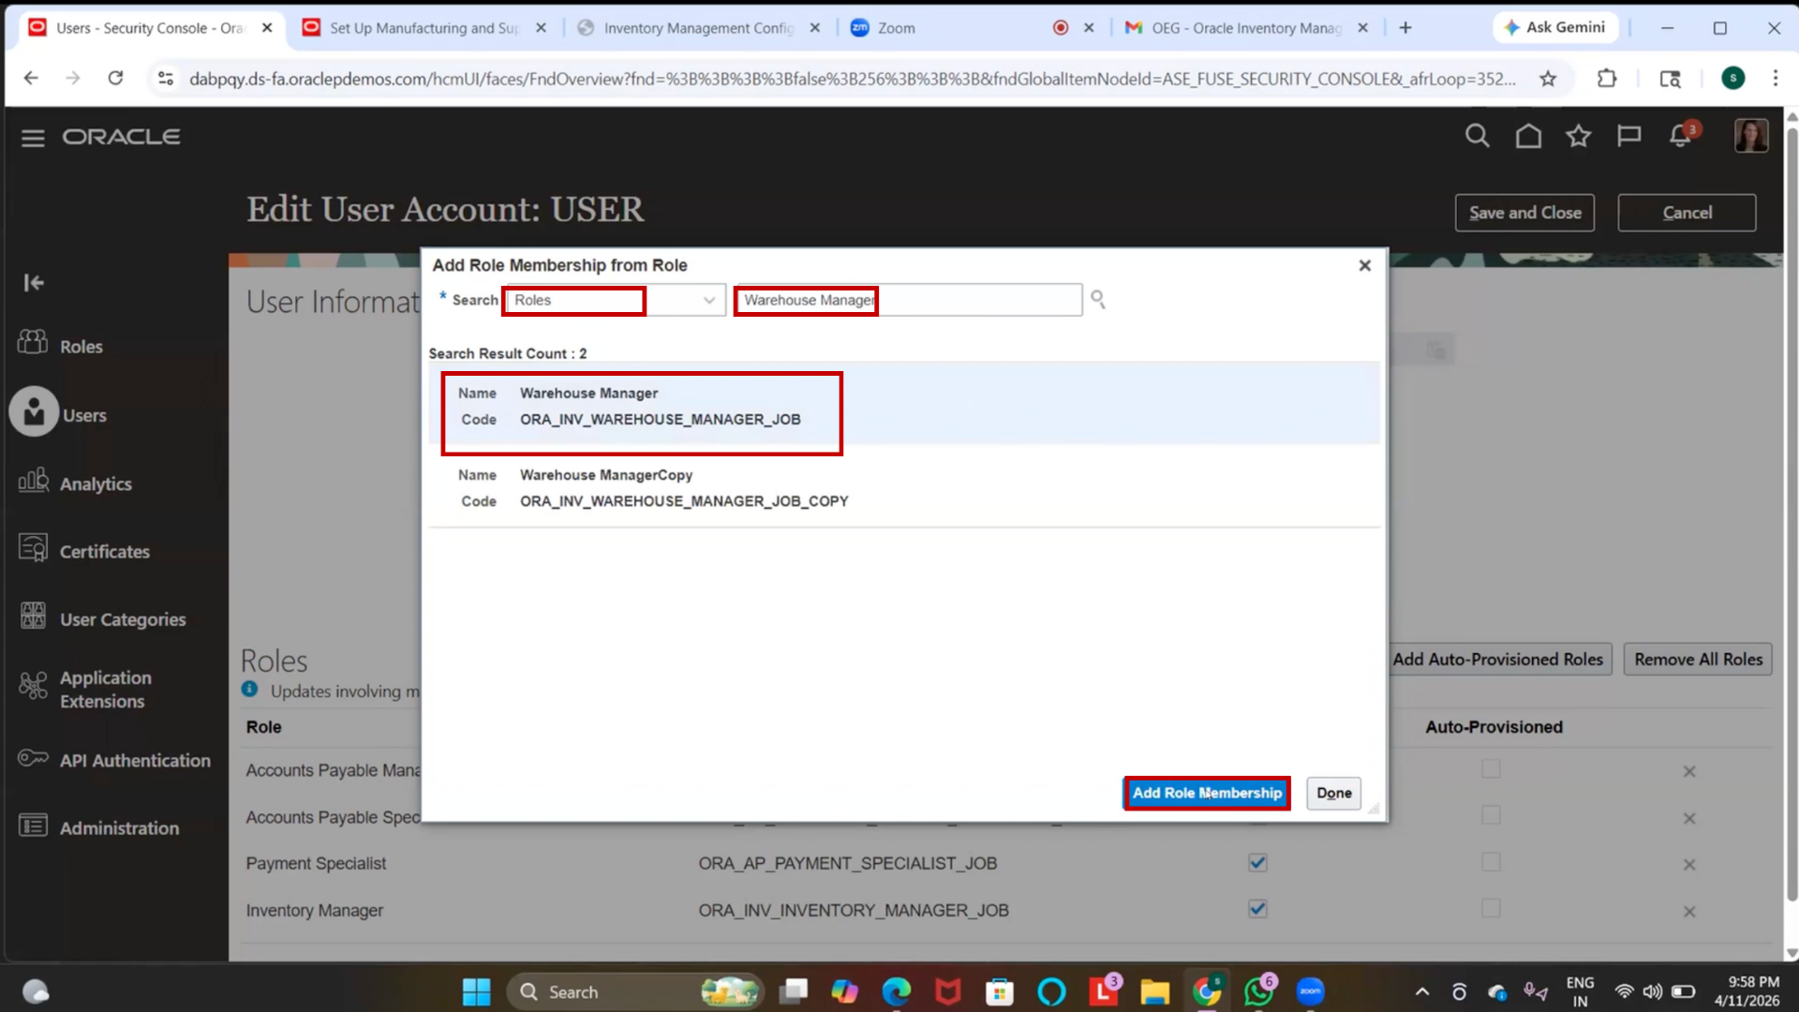Open File Explorer from the taskbar
The width and height of the screenshot is (1799, 1012).
click(x=1154, y=991)
